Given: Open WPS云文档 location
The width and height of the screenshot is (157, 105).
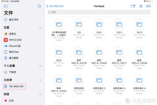Looking at the screenshot, I should [13, 40].
